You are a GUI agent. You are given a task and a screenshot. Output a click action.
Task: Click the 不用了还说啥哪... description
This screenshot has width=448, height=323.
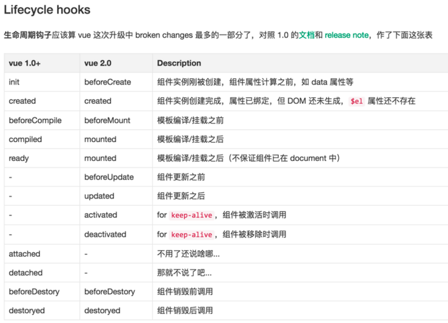pos(189,254)
